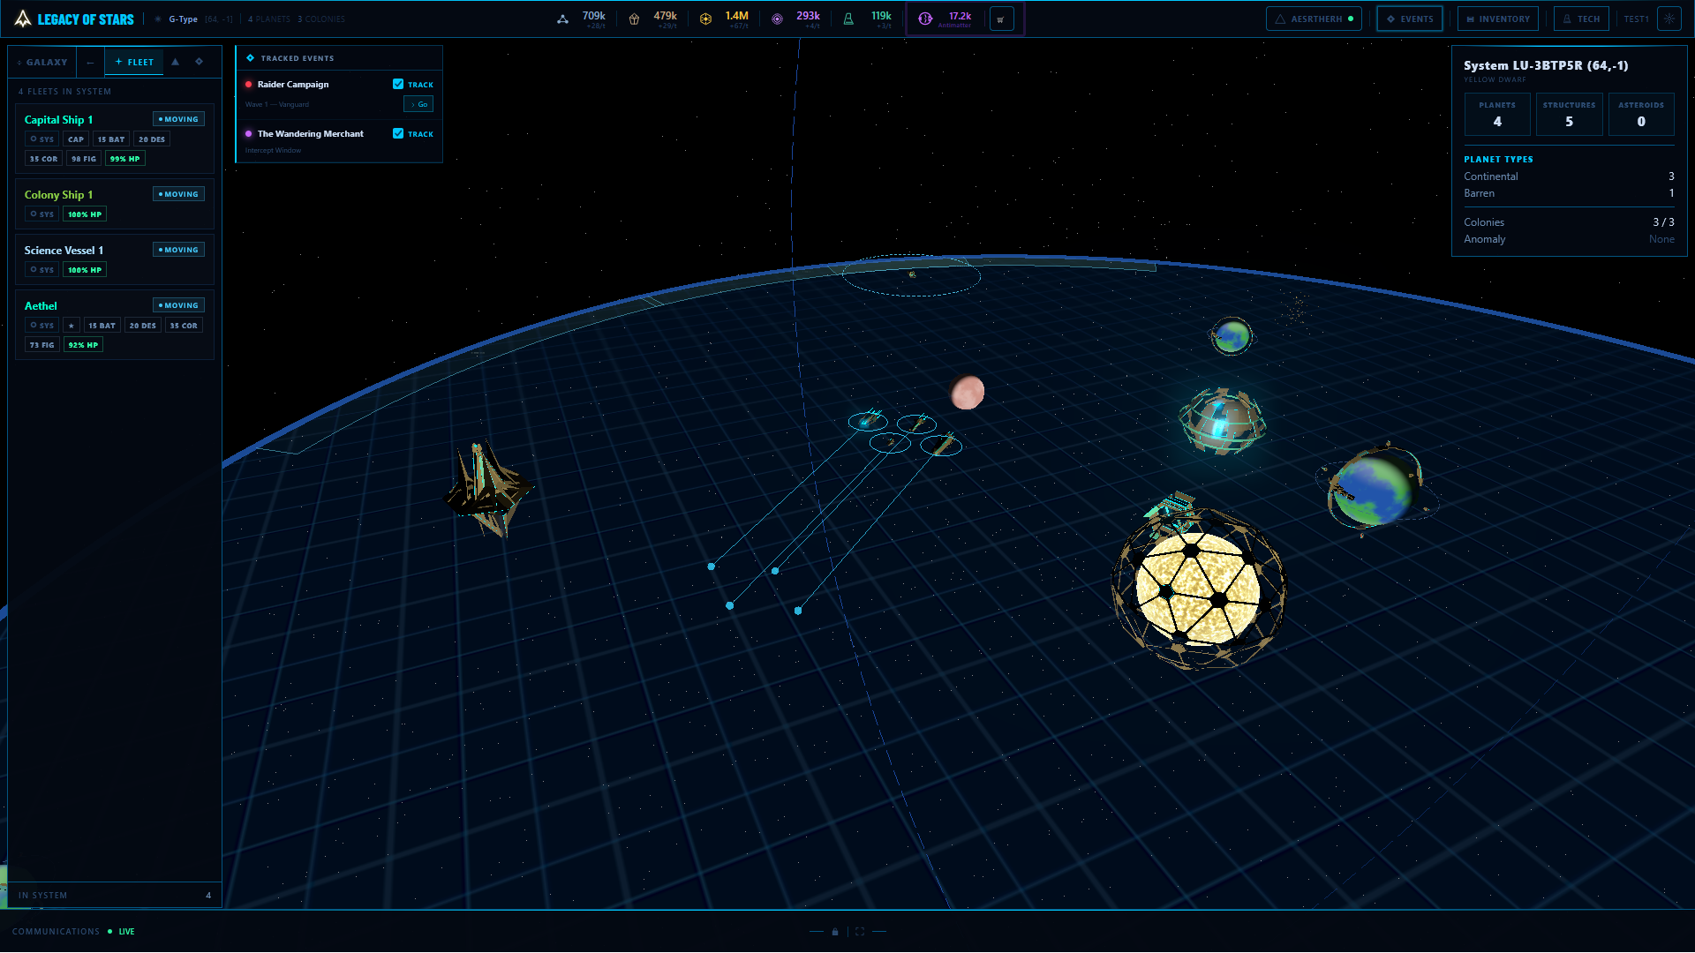Screen dimensions: 1695x953
Task: Open settings gear in top-right
Action: click(1669, 19)
